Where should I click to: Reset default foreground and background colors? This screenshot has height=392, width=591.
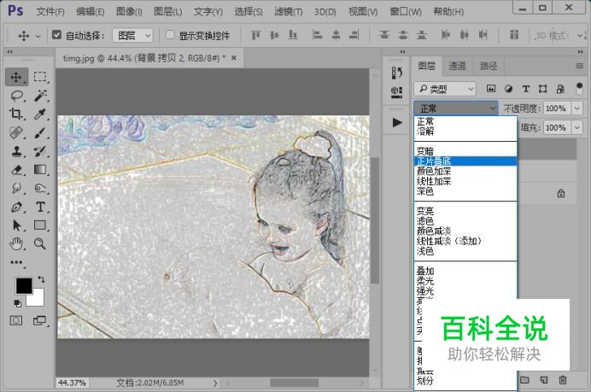pos(17,303)
